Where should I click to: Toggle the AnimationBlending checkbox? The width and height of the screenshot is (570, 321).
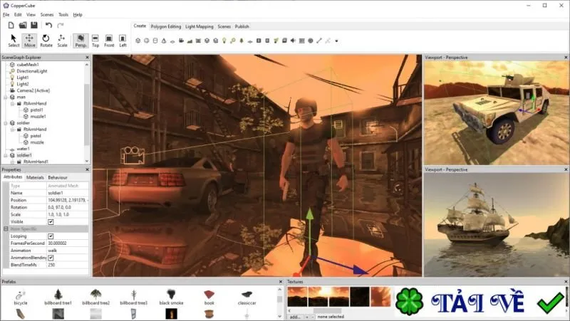(51, 258)
